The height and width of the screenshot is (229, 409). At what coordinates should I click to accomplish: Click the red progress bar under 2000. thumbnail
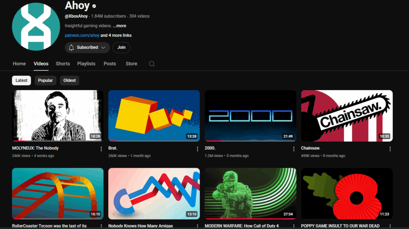pyautogui.click(x=214, y=141)
